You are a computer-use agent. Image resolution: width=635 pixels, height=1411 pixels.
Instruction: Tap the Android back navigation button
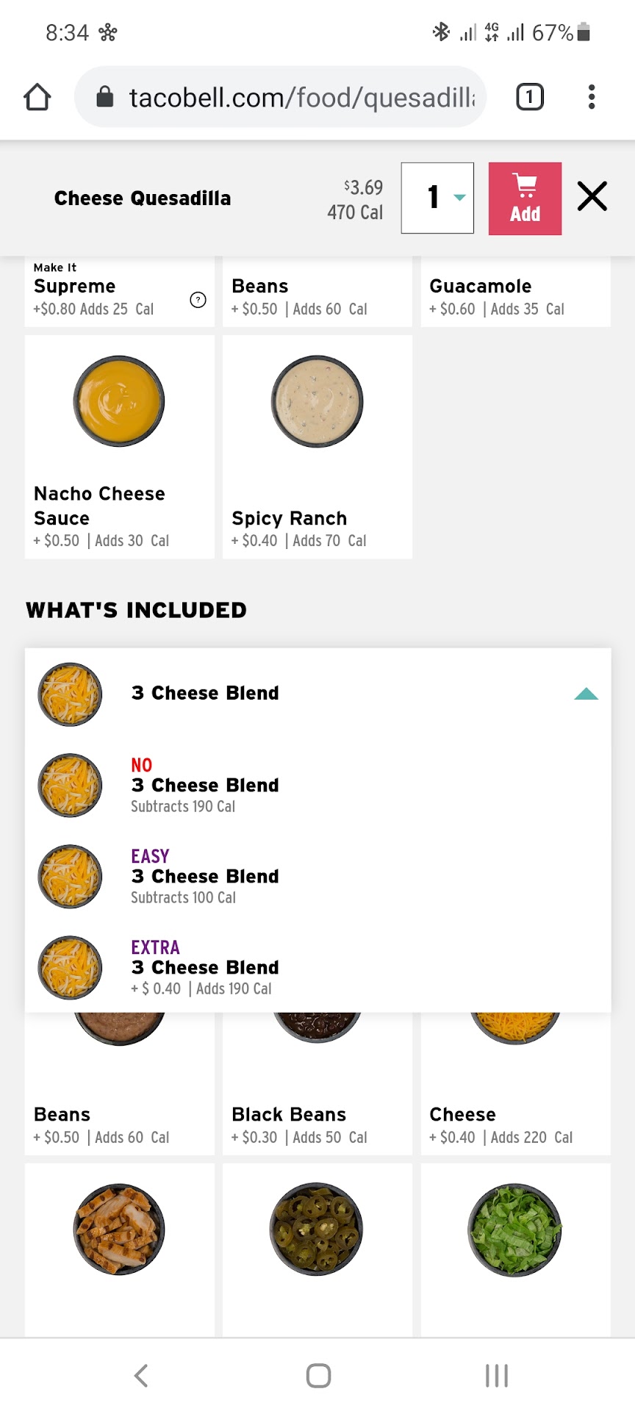(x=141, y=1375)
